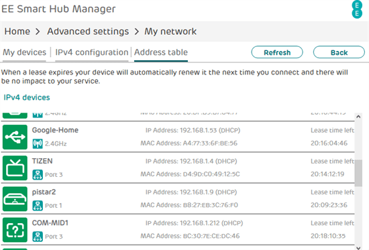Click the scrollbar up arrow
This screenshot has width=369, height=250.
tap(358, 117)
